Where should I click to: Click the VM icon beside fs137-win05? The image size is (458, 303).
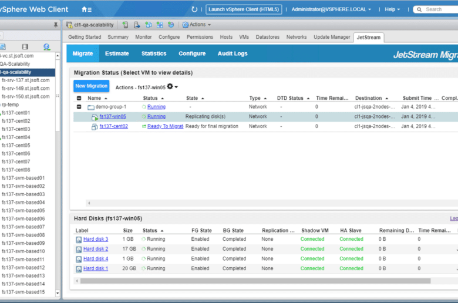pyautogui.click(x=95, y=117)
